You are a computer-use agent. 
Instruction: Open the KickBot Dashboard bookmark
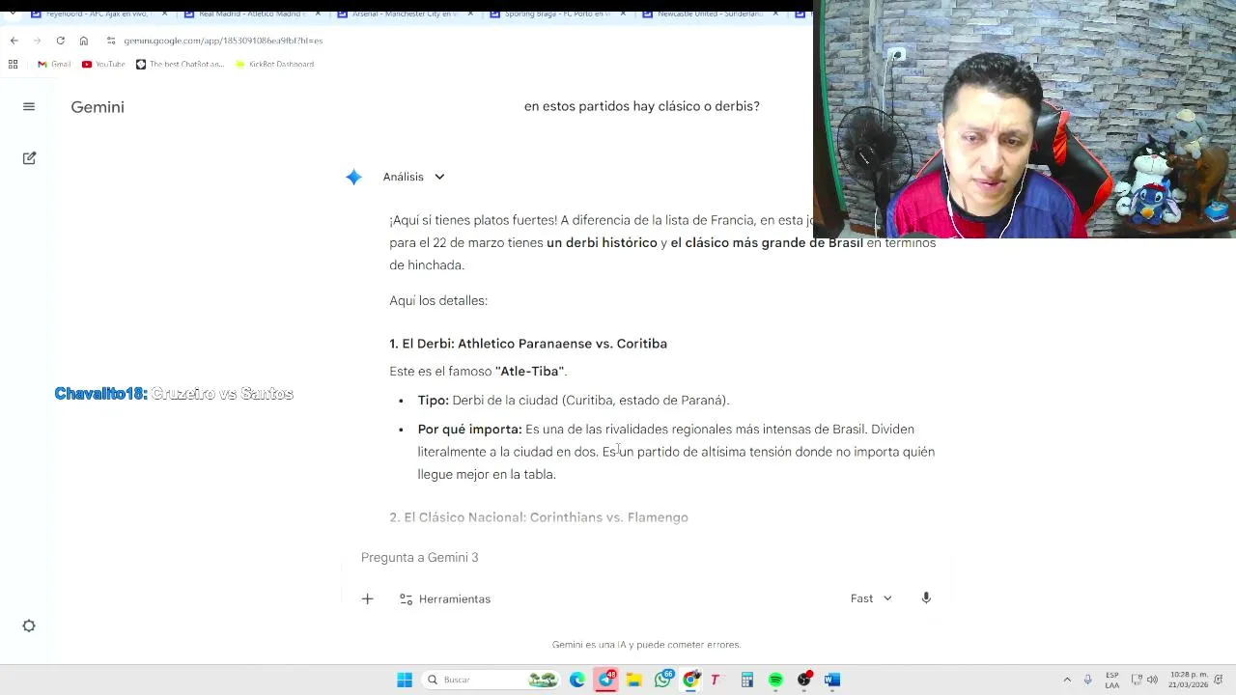click(274, 64)
